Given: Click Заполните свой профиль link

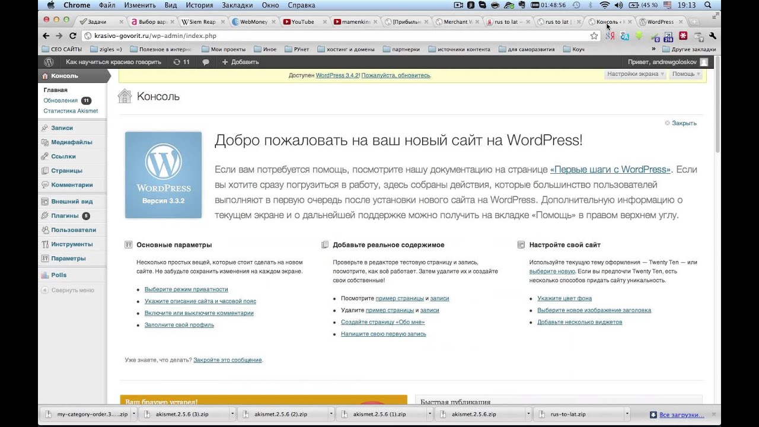Looking at the screenshot, I should coord(179,325).
